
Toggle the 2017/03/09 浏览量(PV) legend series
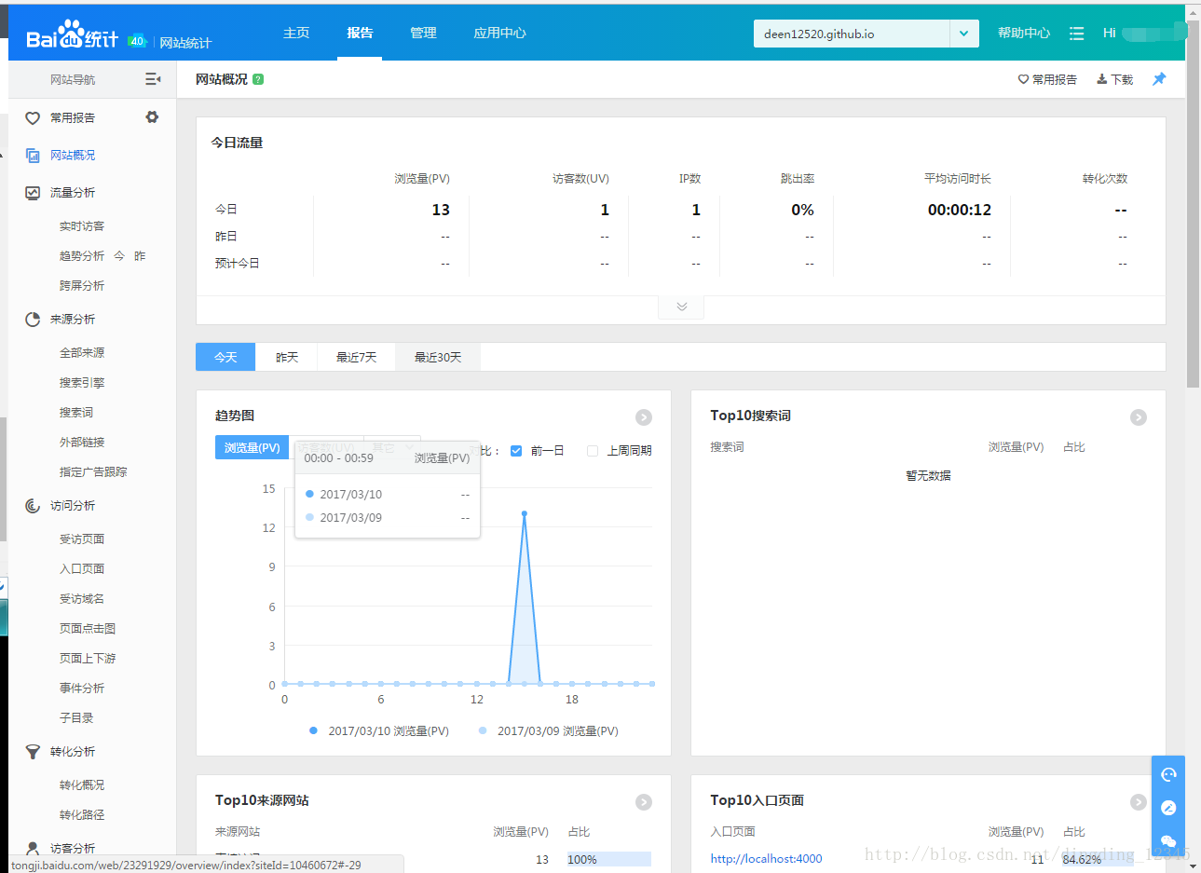click(x=548, y=731)
